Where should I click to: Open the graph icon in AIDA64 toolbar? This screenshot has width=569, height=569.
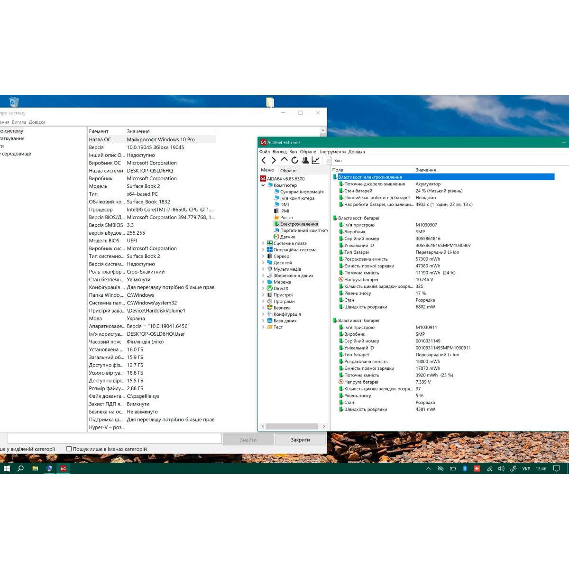coord(315,160)
